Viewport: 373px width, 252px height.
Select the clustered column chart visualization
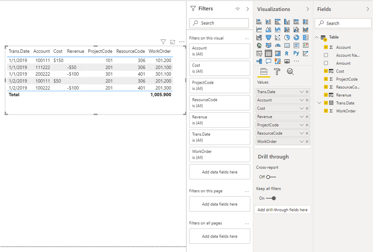tap(287, 22)
